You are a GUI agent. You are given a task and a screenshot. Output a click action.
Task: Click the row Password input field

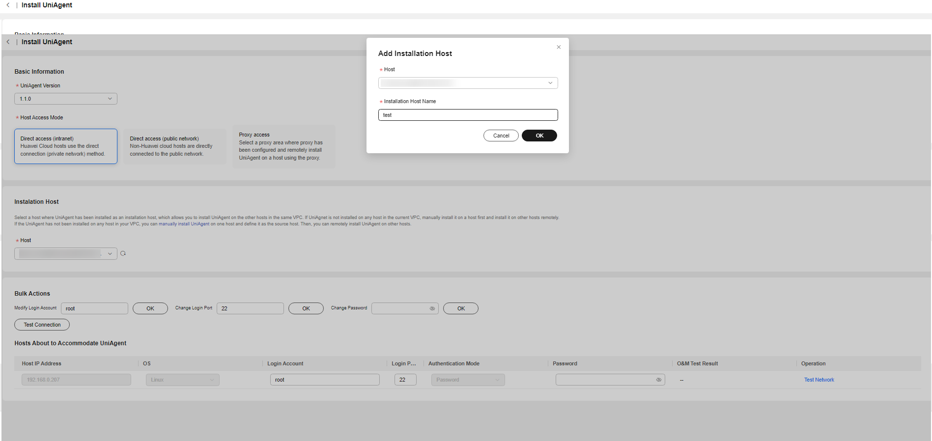[610, 380]
